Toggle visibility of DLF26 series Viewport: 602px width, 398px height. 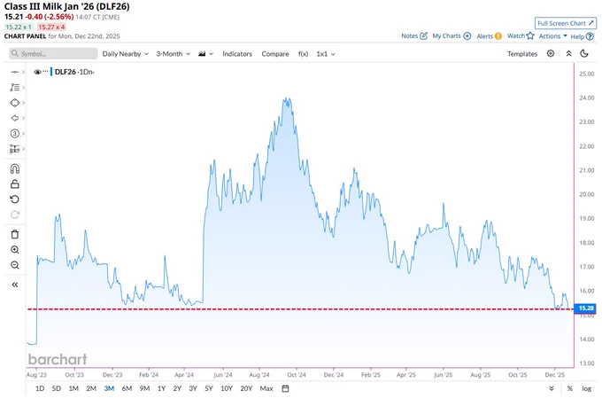point(37,72)
